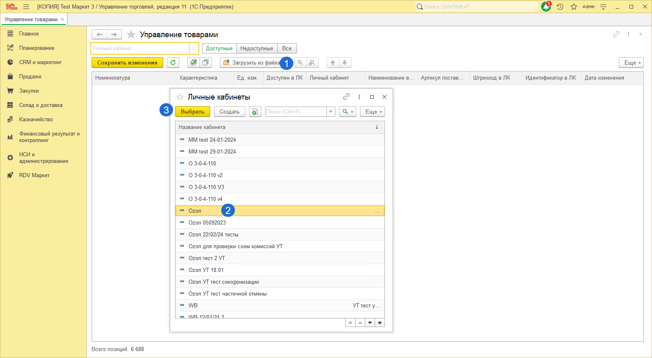Click the uncheck all rows icon
This screenshot has width=652, height=358.
(x=206, y=62)
